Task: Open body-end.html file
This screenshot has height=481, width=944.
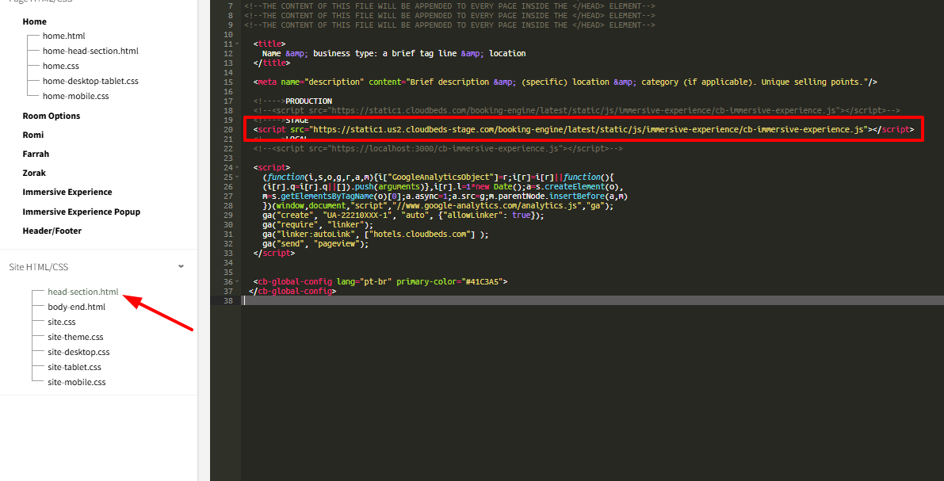Action: coord(76,307)
